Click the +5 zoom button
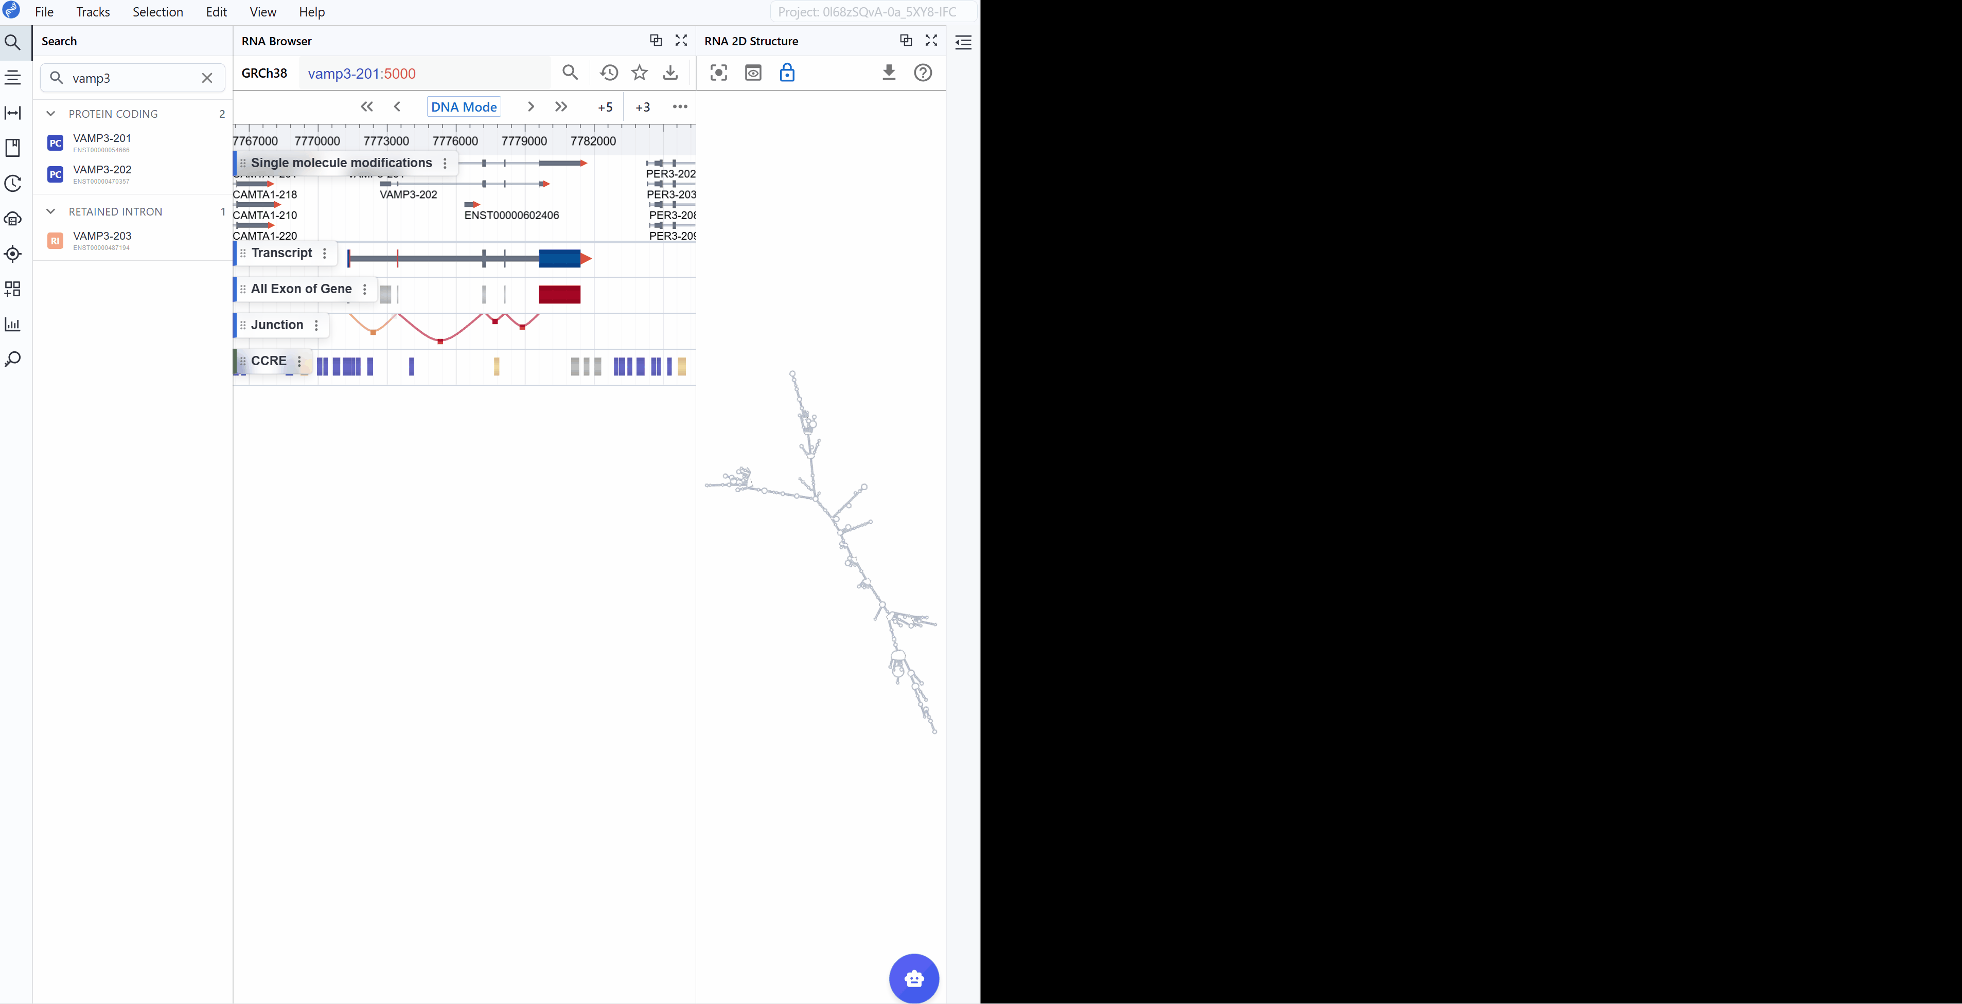The image size is (1962, 1004). tap(605, 107)
